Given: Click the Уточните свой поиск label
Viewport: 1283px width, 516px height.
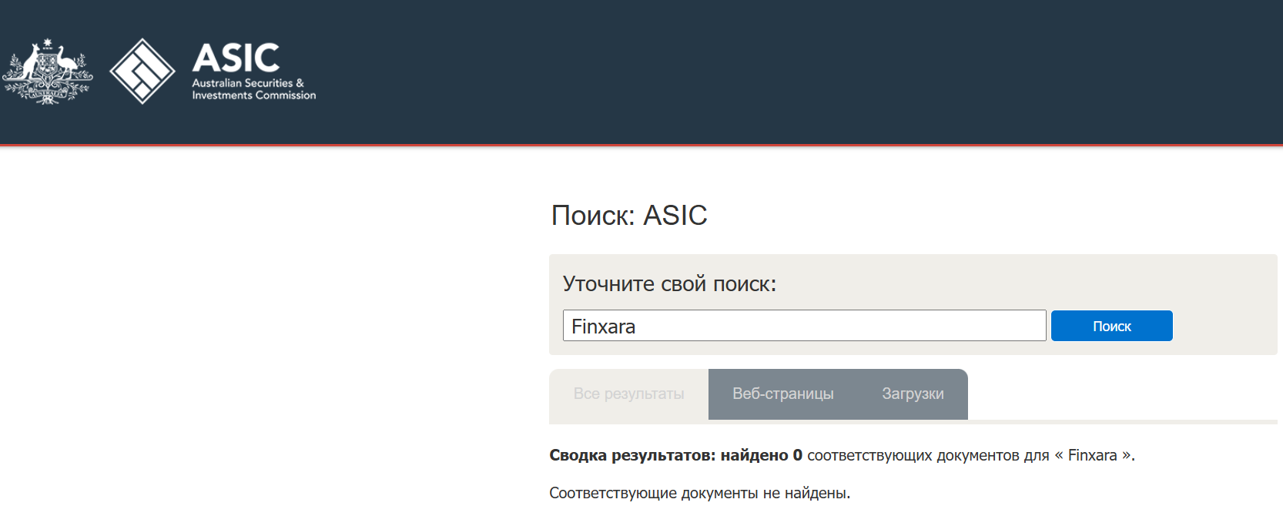Looking at the screenshot, I should [x=669, y=284].
